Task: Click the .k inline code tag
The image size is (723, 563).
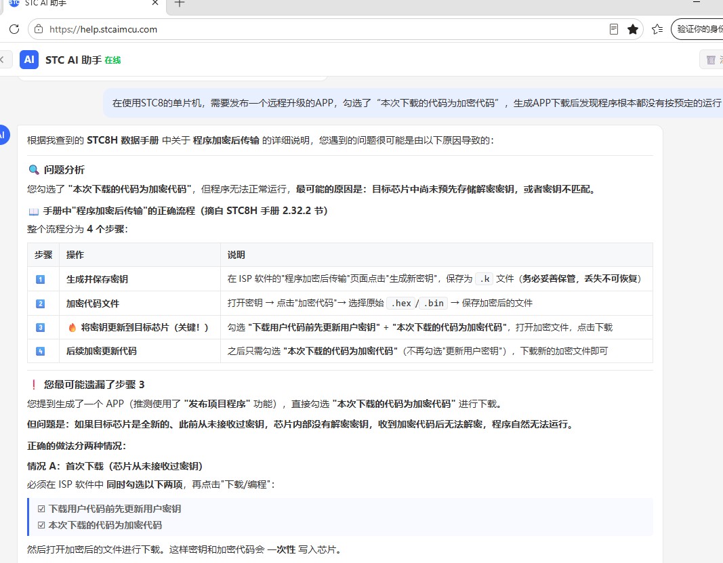Action: [x=484, y=278]
